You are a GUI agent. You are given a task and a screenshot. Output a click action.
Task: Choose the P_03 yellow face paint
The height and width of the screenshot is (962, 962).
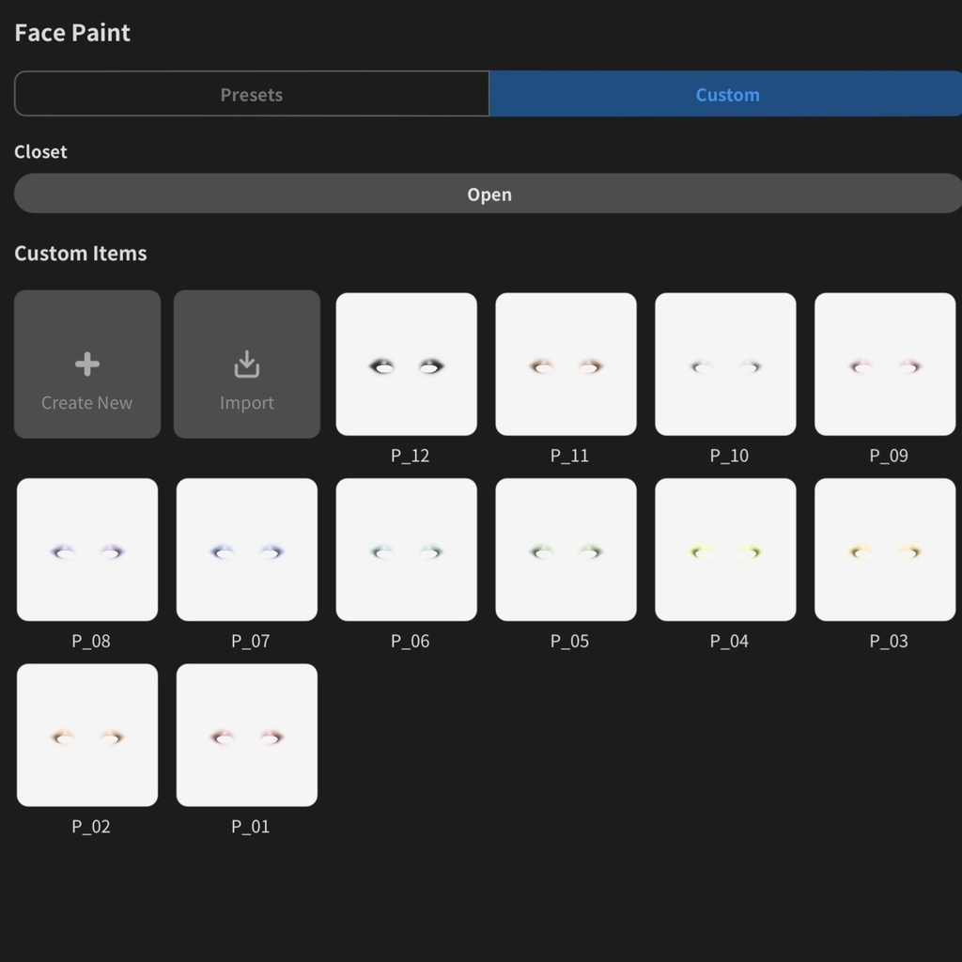(885, 550)
